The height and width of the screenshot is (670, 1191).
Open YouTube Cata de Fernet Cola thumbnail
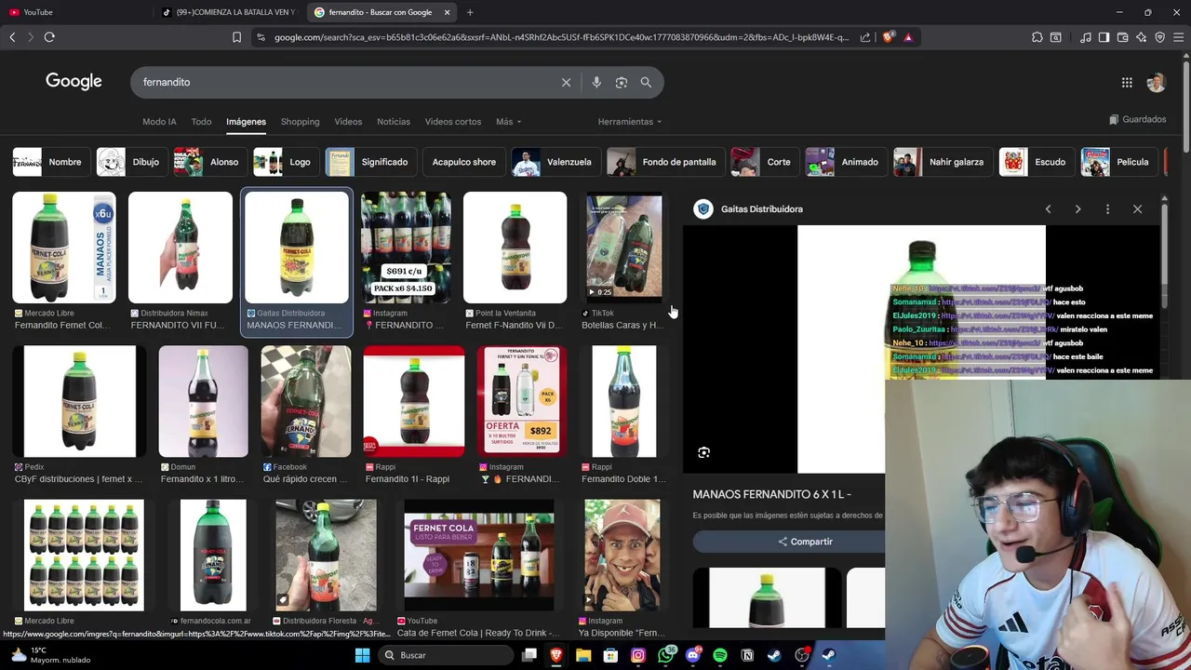479,556
